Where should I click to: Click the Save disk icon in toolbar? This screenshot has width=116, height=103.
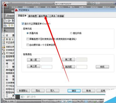tap(13, 21)
